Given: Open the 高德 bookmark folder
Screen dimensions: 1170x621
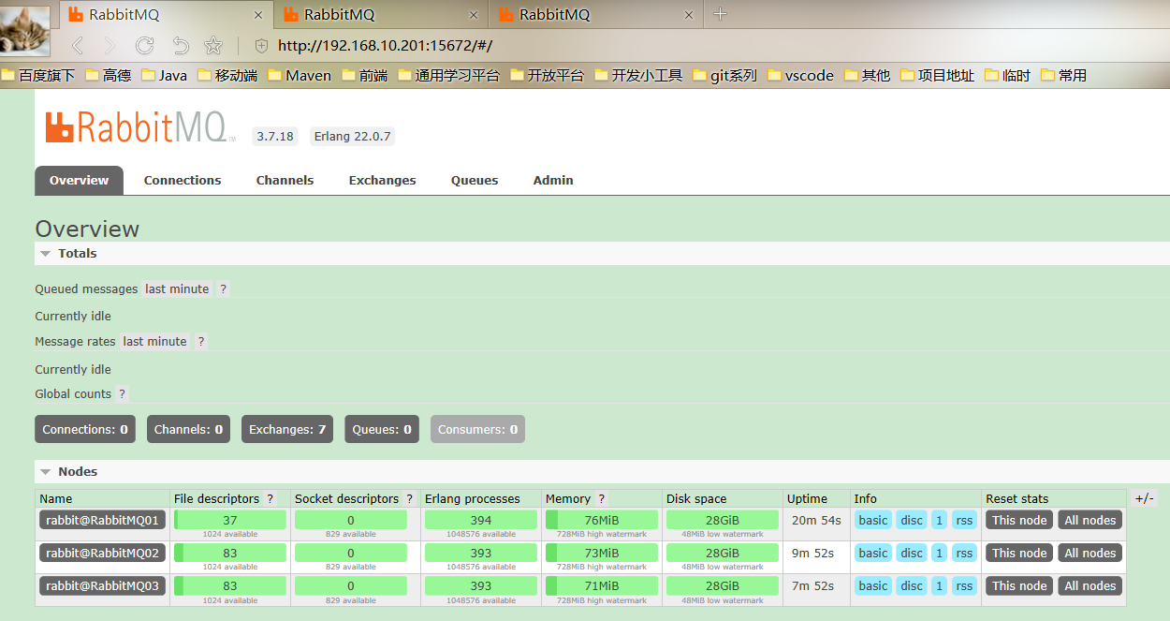Looking at the screenshot, I should pyautogui.click(x=109, y=76).
